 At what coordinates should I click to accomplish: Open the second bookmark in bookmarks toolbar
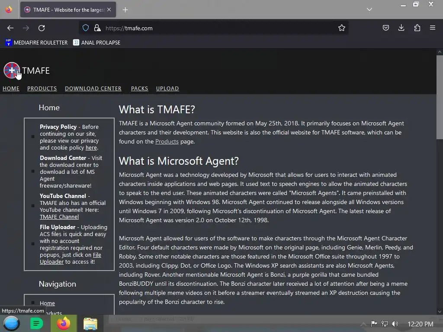tap(96, 43)
